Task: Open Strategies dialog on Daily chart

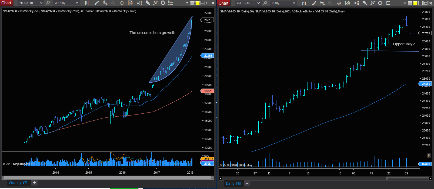Action: (x=380, y=3)
